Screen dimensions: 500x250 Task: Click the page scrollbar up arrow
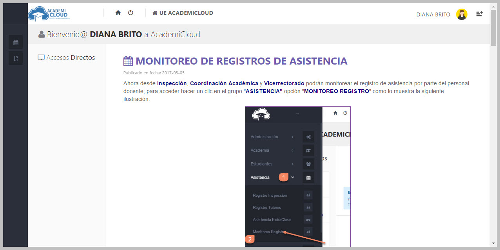(x=493, y=6)
